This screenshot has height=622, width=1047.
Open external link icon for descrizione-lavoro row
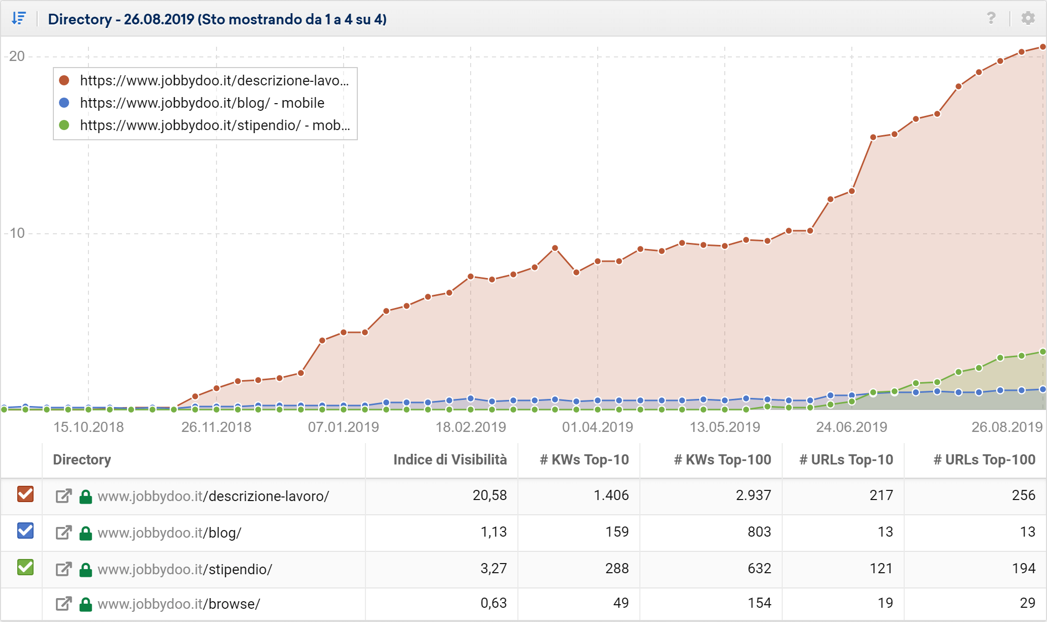pos(64,496)
